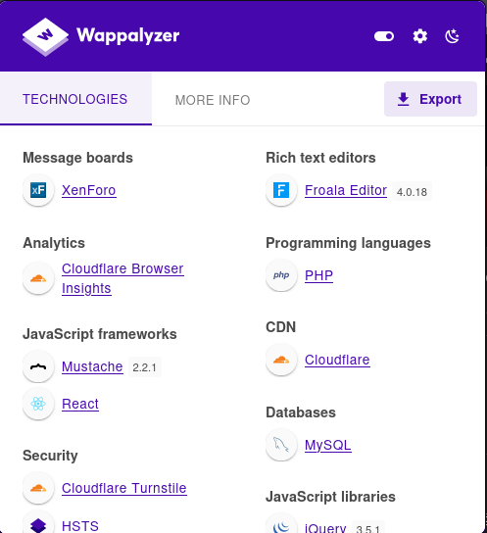The width and height of the screenshot is (487, 533).
Task: Open the PHP link
Action: pos(318,275)
